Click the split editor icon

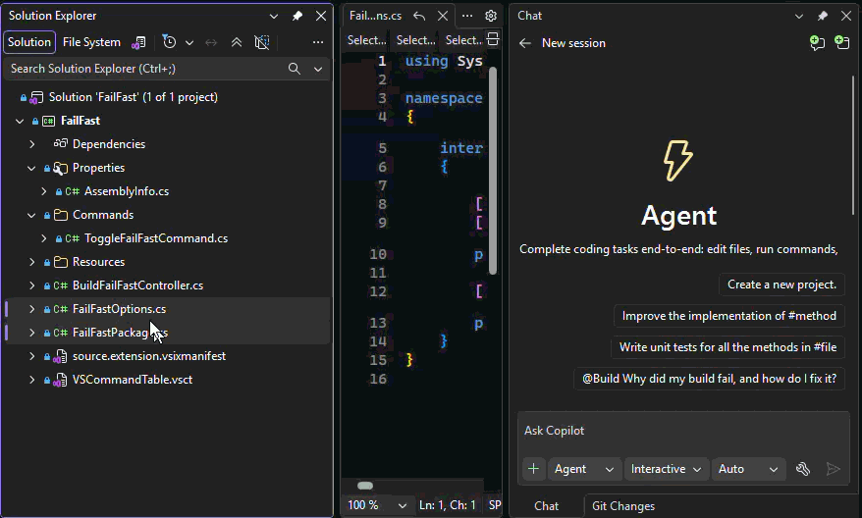click(493, 39)
